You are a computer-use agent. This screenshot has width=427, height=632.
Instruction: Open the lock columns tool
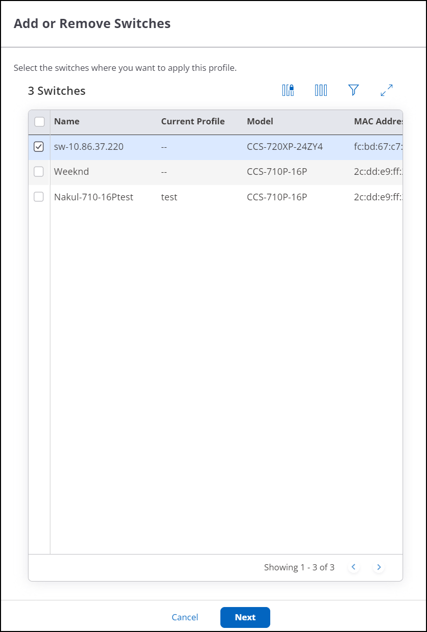click(288, 90)
